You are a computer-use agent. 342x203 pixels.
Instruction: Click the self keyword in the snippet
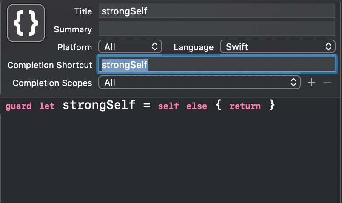point(168,106)
